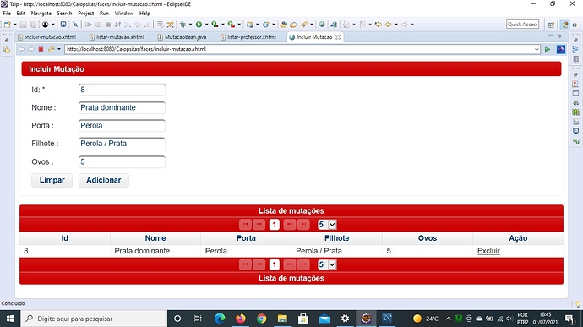583x327 pixels.
Task: Expand the URL address history dropdown
Action: pyautogui.click(x=537, y=49)
